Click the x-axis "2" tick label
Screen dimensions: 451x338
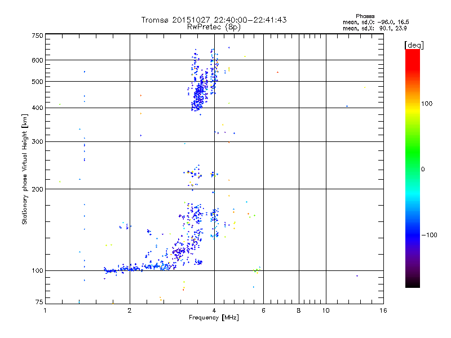[x=130, y=310]
